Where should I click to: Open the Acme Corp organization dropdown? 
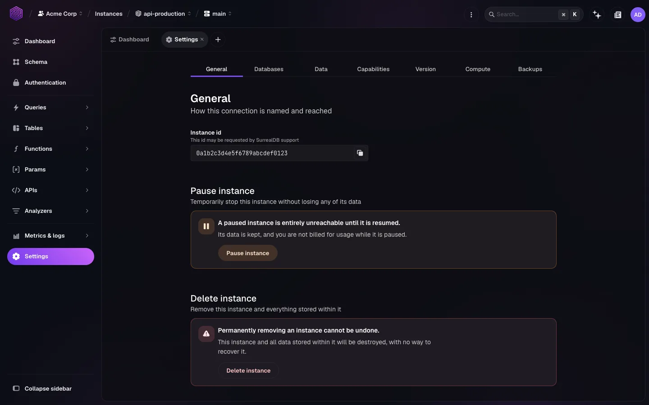[60, 14]
